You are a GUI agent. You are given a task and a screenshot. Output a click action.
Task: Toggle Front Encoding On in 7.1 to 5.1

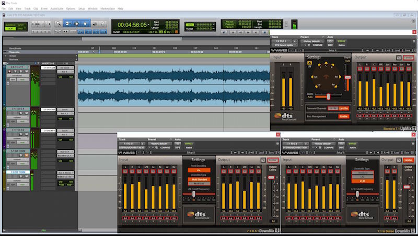(199, 170)
